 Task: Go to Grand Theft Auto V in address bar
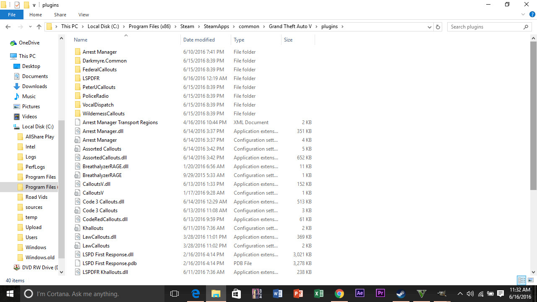(x=290, y=26)
